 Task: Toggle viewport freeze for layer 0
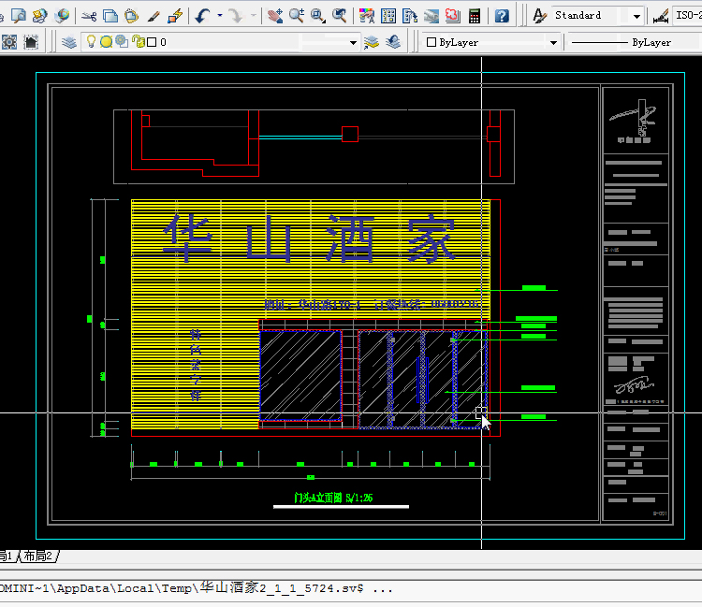122,41
